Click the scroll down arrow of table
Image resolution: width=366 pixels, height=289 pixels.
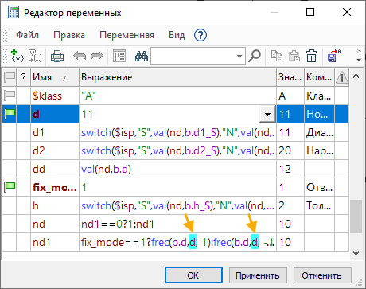click(356, 253)
